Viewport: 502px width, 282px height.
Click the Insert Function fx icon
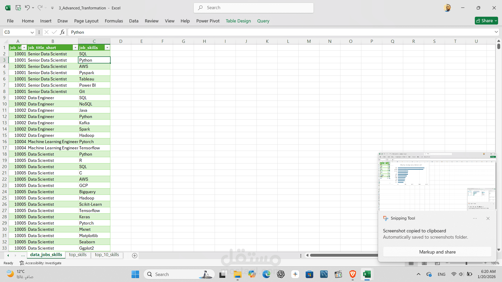(62, 32)
